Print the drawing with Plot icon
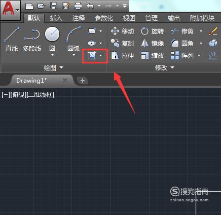This screenshot has height=215, width=221. pyautogui.click(x=78, y=7)
